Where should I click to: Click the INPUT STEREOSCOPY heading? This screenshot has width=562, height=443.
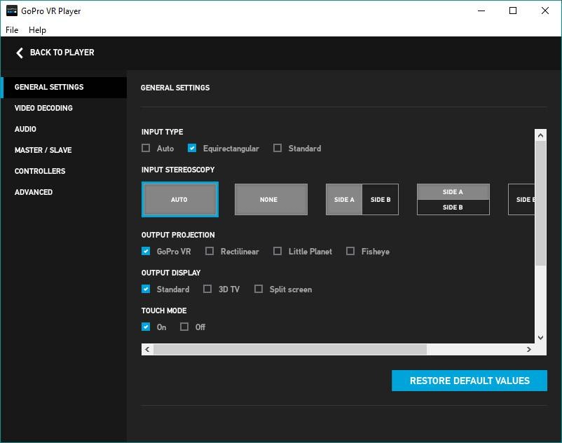(178, 170)
